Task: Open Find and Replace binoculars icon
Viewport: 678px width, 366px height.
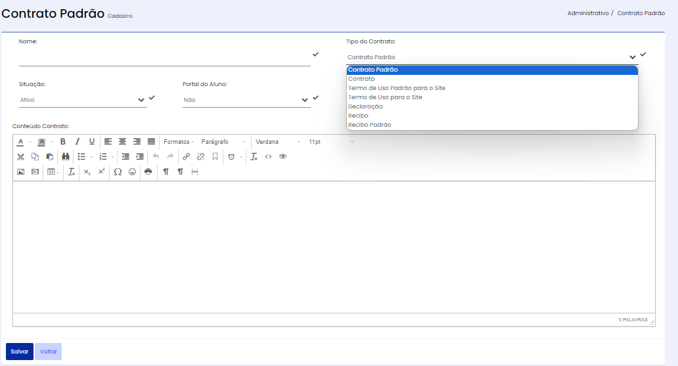Action: click(66, 156)
